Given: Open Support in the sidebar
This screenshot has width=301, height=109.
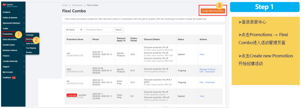Looking at the screenshot, I should (x=6, y=67).
